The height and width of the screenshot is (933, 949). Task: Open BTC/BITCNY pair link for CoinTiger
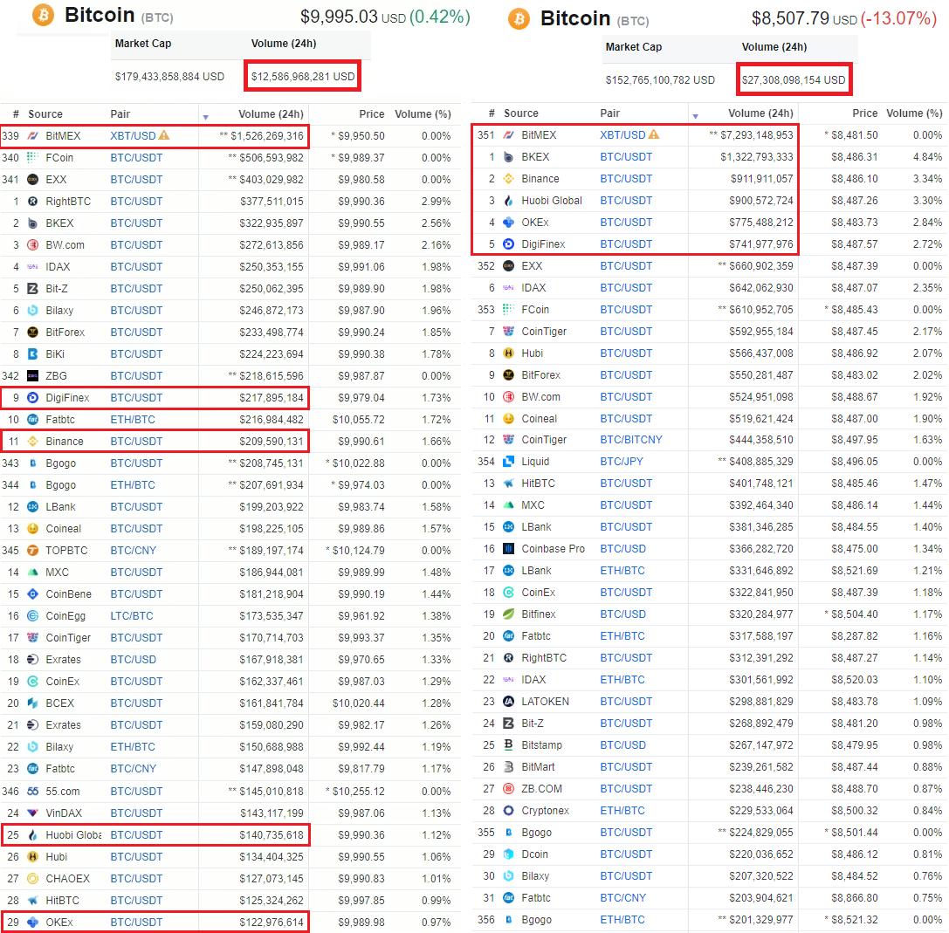coord(631,440)
